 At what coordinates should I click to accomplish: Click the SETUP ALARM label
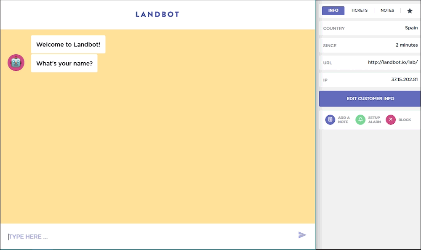375,120
